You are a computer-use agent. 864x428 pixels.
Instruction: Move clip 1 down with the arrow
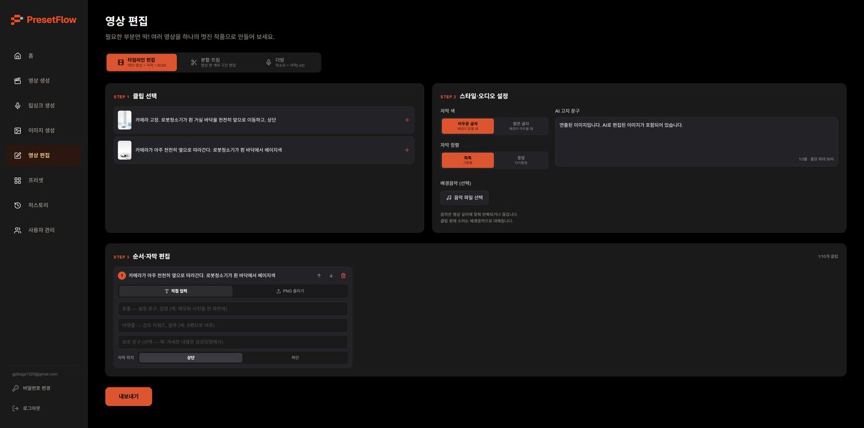click(x=331, y=276)
